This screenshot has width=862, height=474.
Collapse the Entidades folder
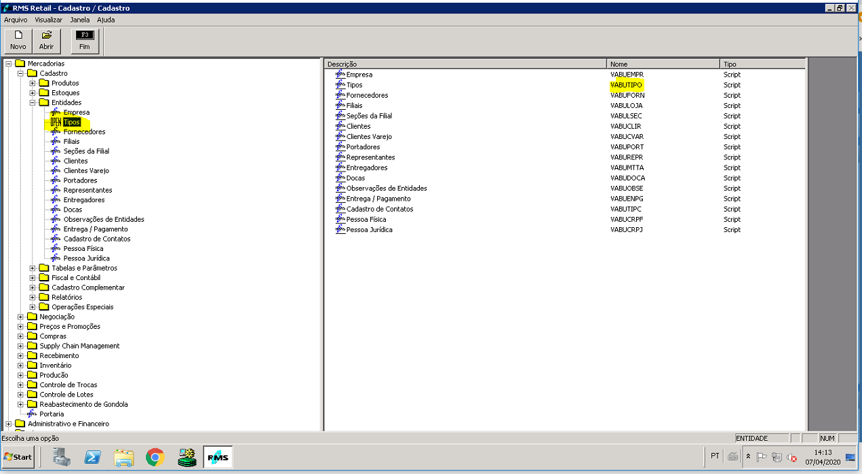33,102
